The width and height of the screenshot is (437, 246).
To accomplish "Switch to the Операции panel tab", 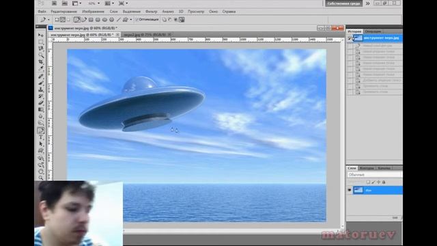I will tap(373, 31).
